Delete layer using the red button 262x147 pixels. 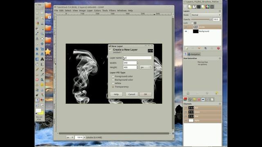click(x=218, y=48)
